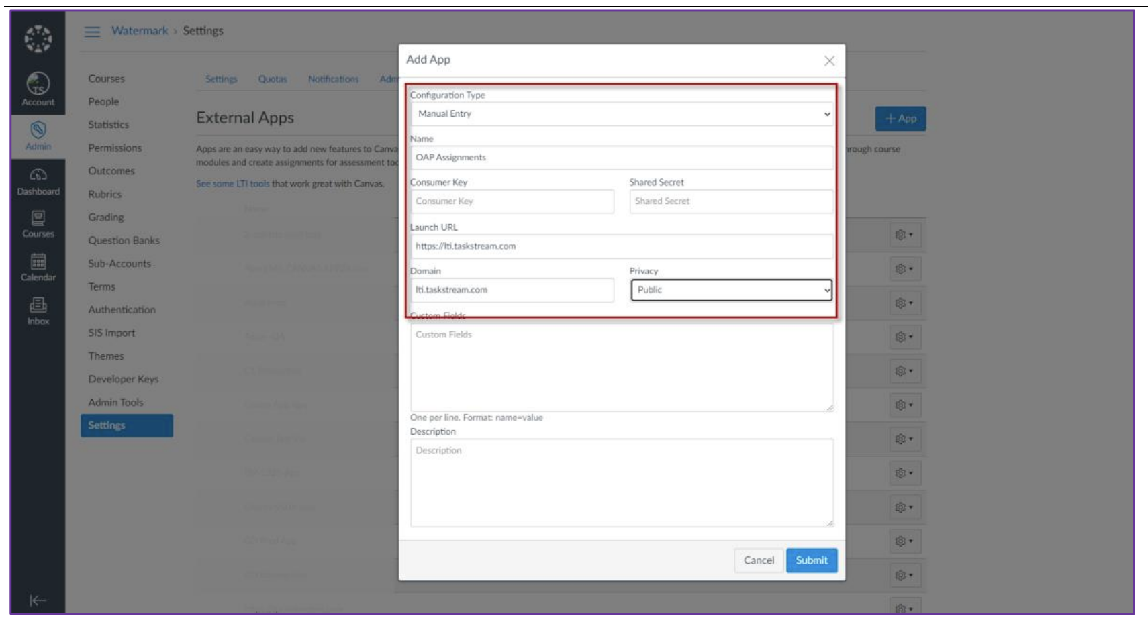Click the Shared Secret input field
The width and height of the screenshot is (1148, 628).
click(731, 201)
